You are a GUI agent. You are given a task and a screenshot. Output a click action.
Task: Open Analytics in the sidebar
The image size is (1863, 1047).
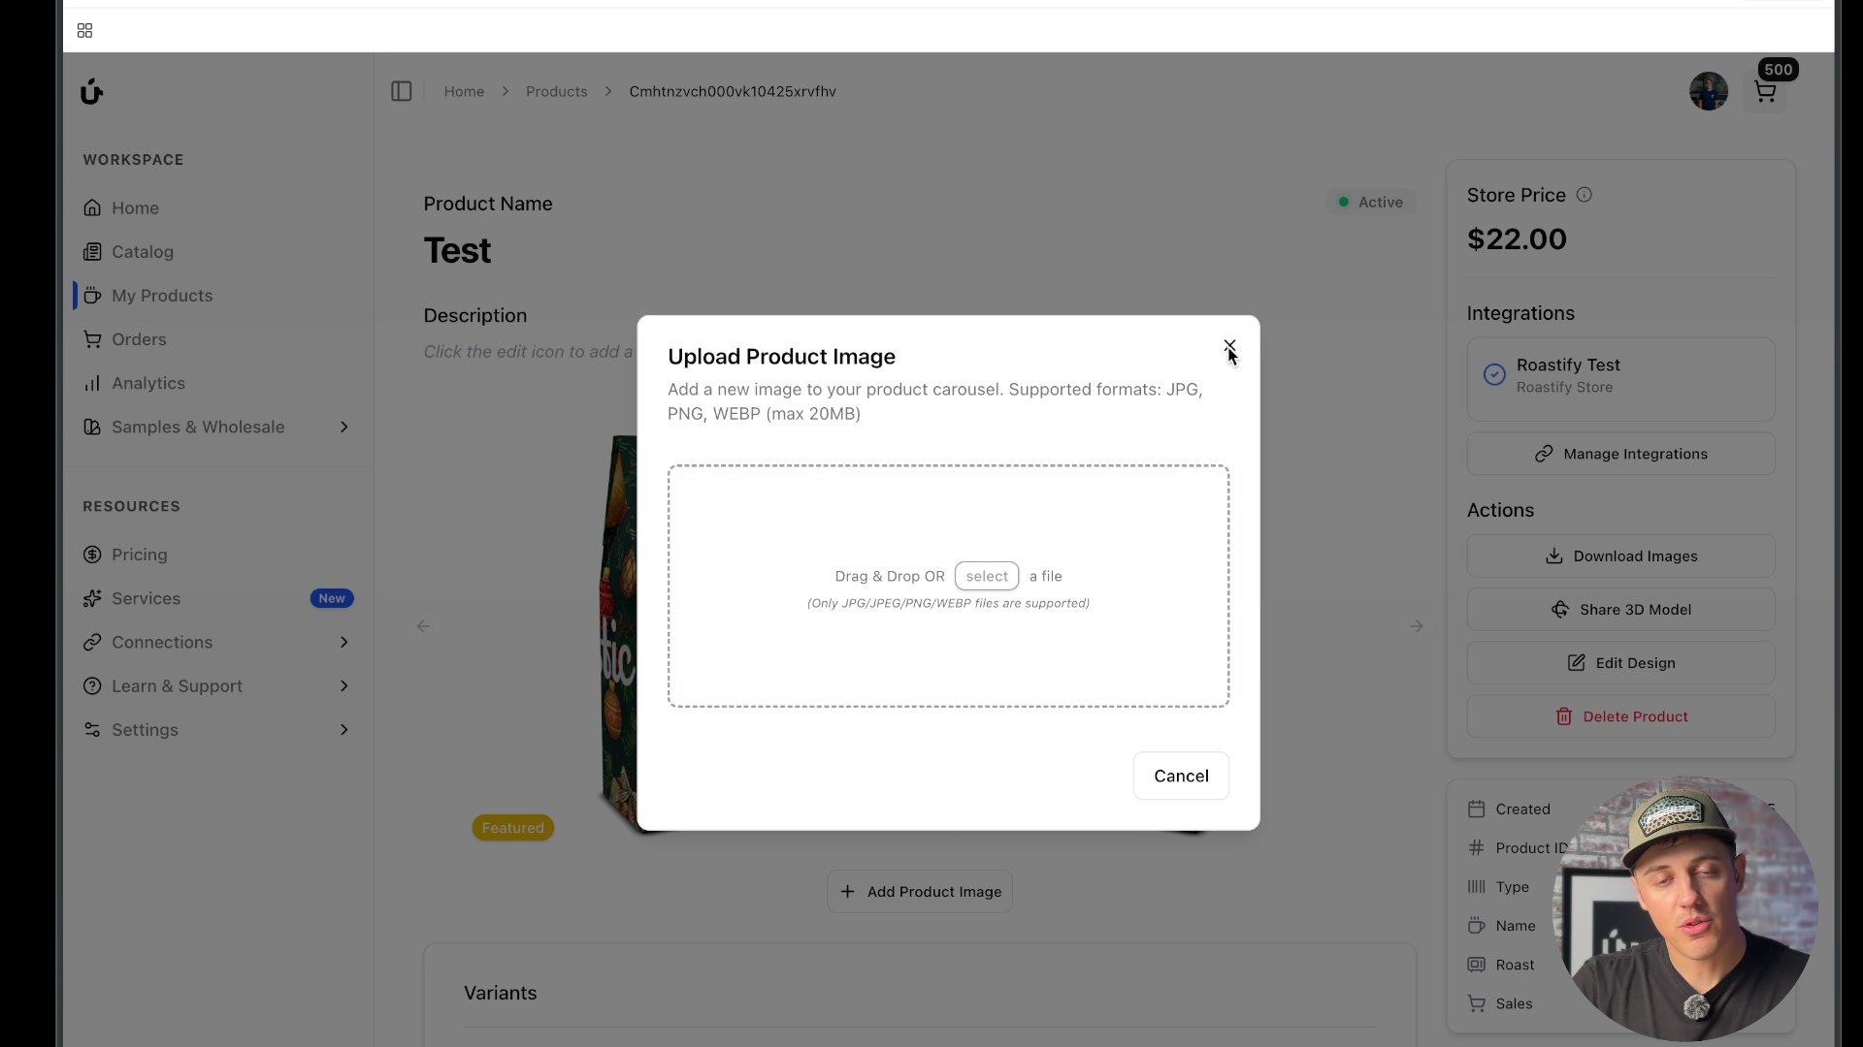coord(147,384)
